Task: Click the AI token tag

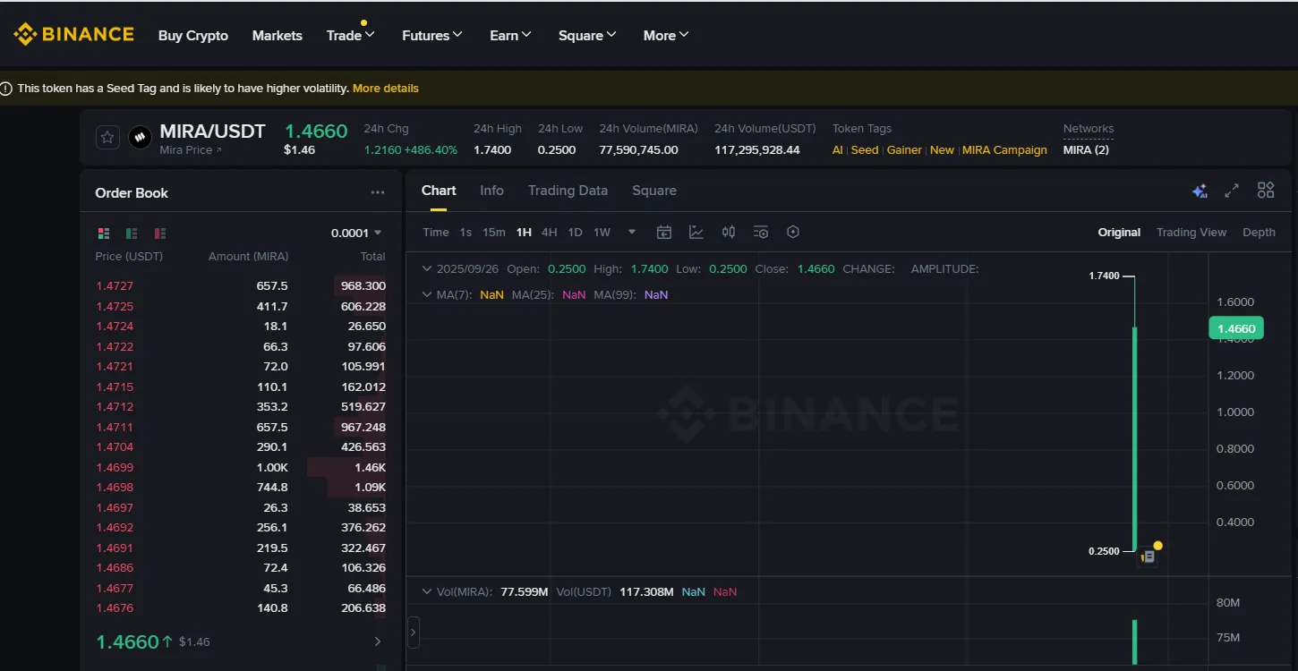Action: click(x=838, y=150)
